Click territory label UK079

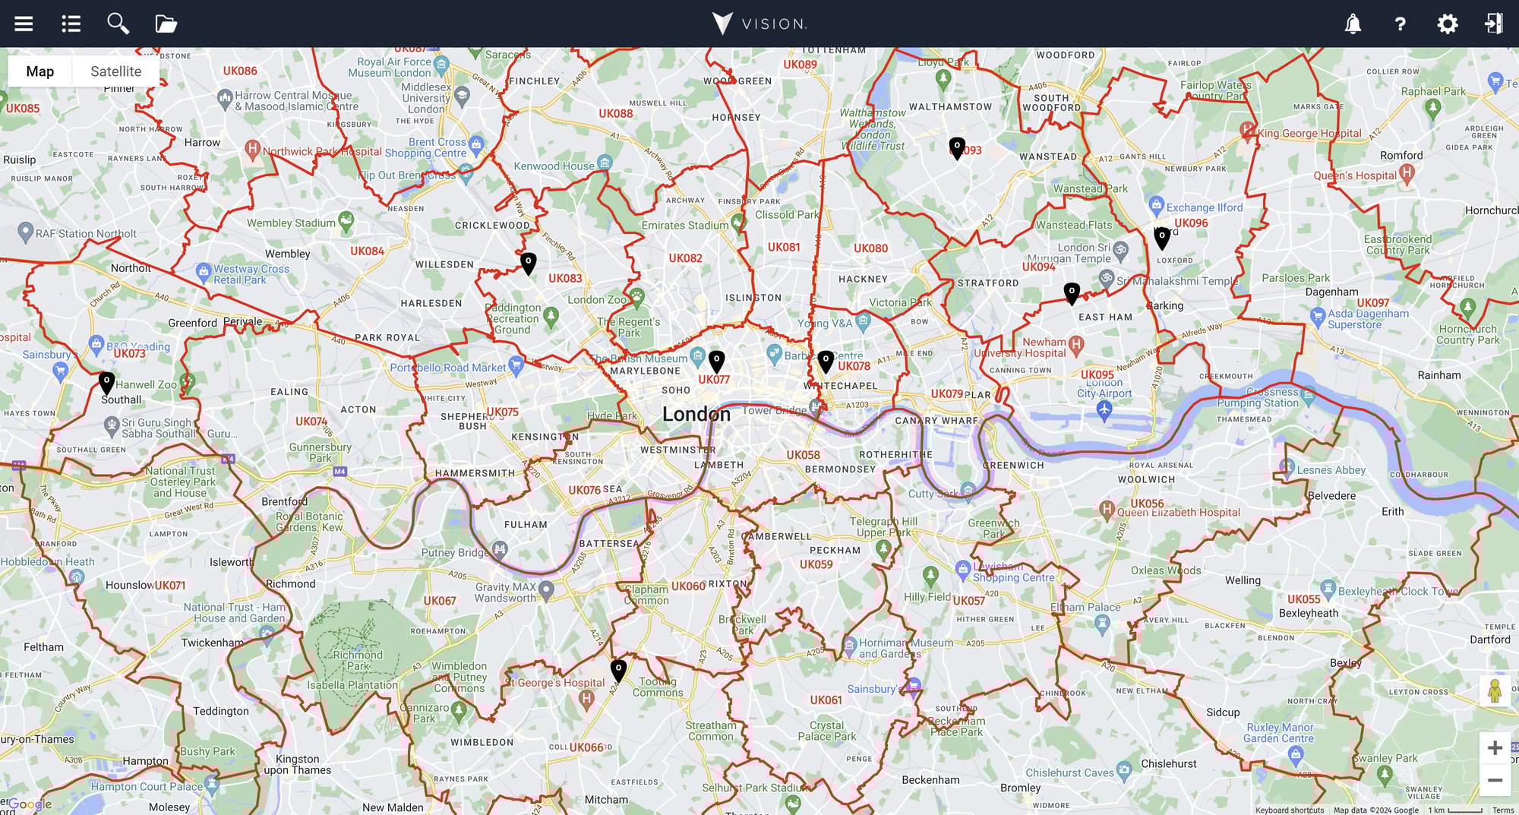pyautogui.click(x=947, y=394)
